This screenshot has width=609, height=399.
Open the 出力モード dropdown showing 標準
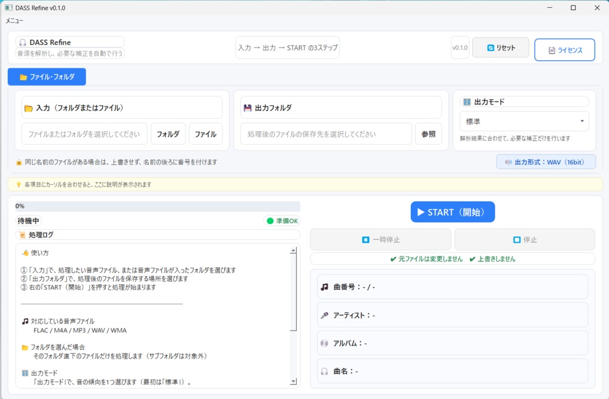tap(525, 121)
